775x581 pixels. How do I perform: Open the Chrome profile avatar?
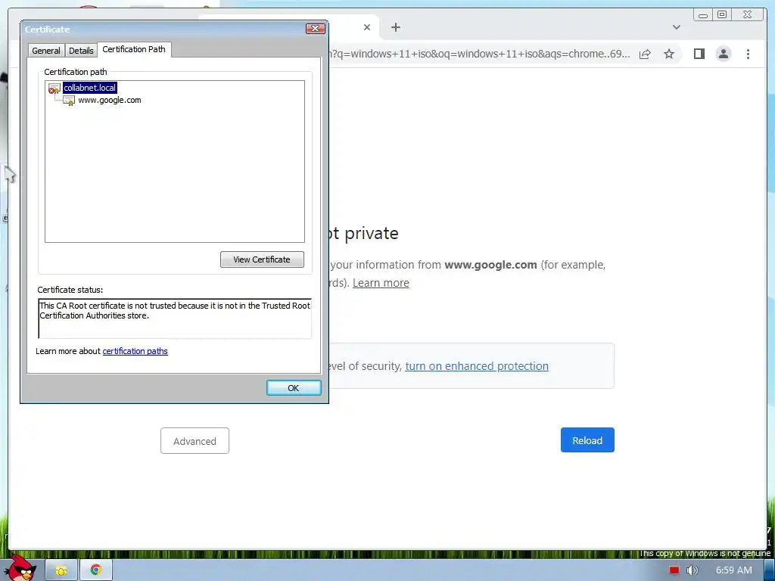click(723, 54)
